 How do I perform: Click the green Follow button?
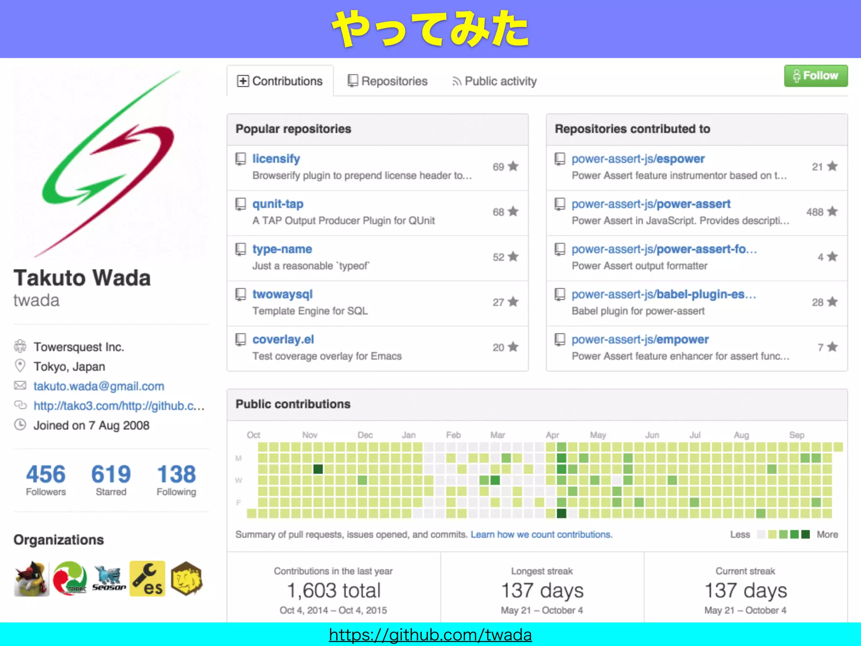click(816, 76)
